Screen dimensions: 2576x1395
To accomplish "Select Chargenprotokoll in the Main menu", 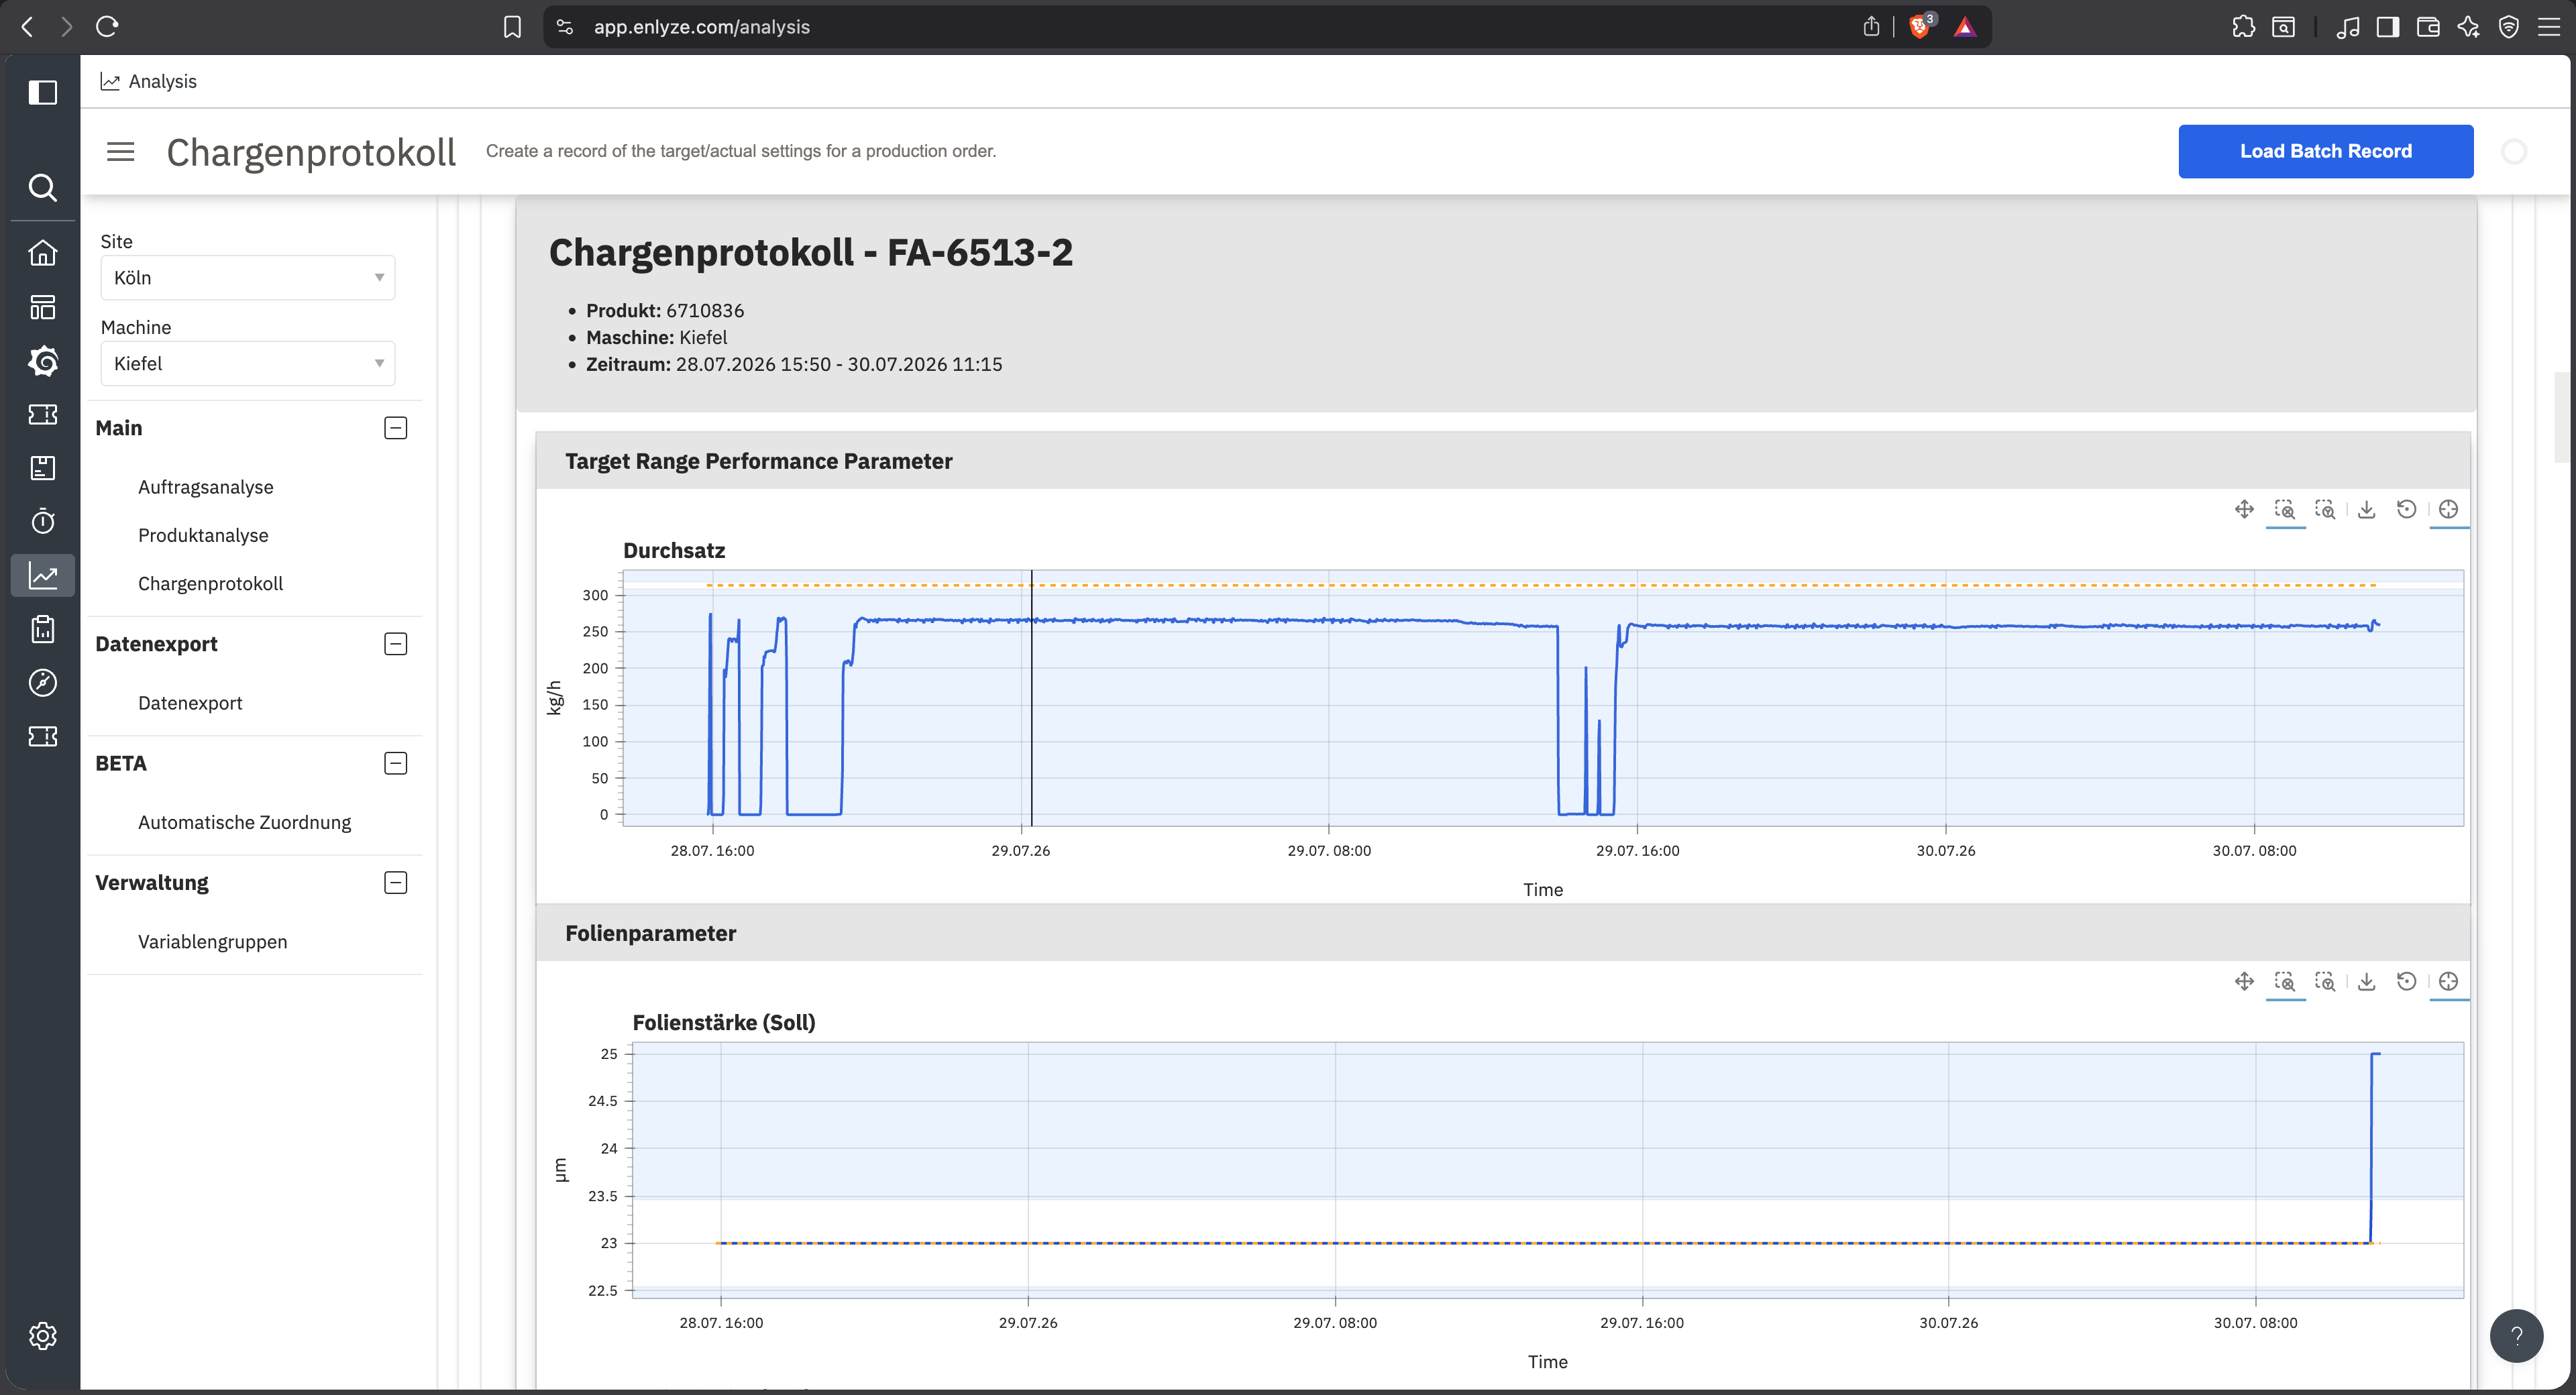I will click(x=210, y=583).
